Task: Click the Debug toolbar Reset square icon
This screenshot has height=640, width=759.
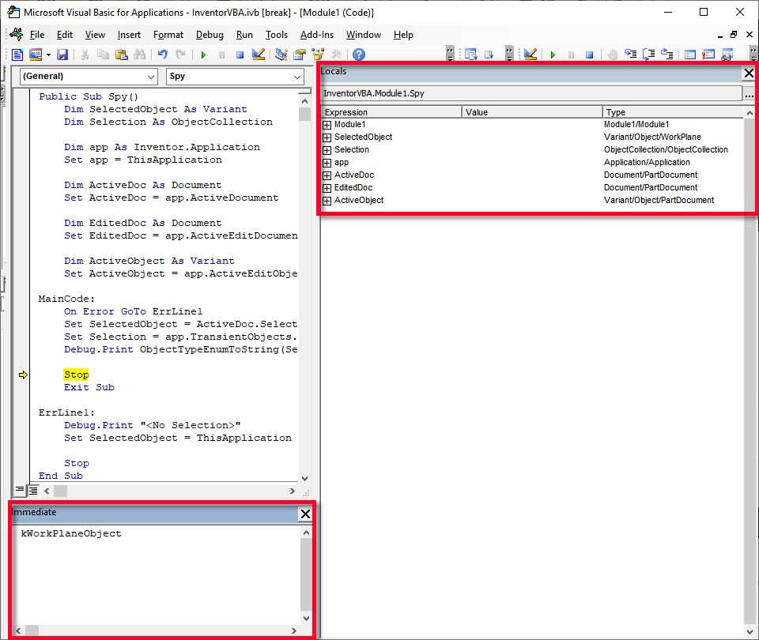Action: (589, 55)
